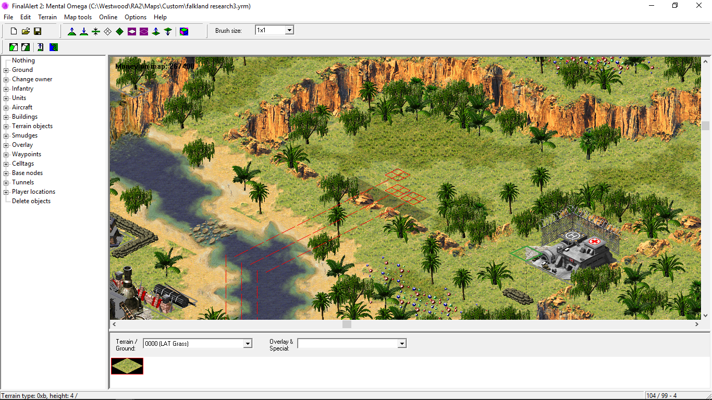
Task: Expand the Buildings tree node
Action: coord(6,117)
